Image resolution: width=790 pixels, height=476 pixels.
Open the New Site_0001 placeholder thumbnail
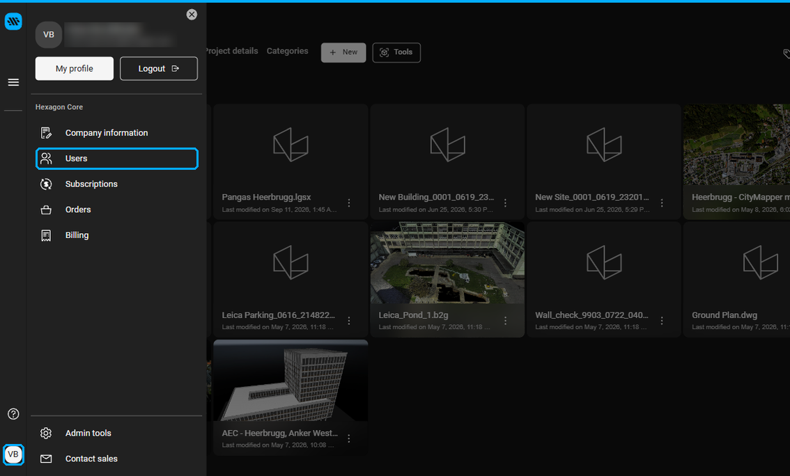coord(604,145)
